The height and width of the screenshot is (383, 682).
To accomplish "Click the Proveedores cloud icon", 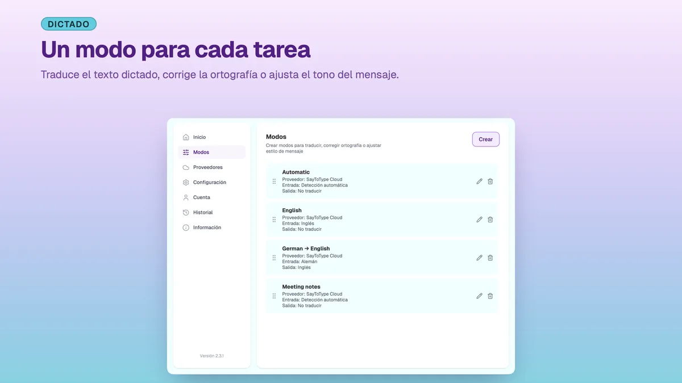I will point(186,167).
